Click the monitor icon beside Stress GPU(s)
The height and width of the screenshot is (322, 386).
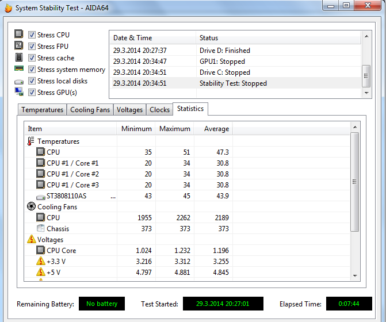19,91
